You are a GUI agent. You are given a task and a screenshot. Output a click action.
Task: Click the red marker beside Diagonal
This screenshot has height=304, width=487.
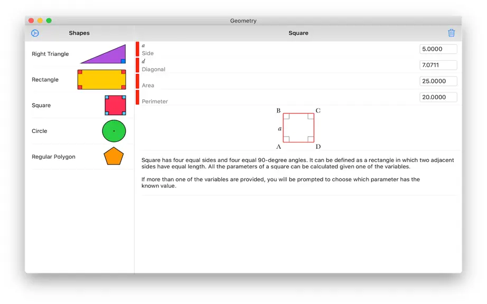137,65
